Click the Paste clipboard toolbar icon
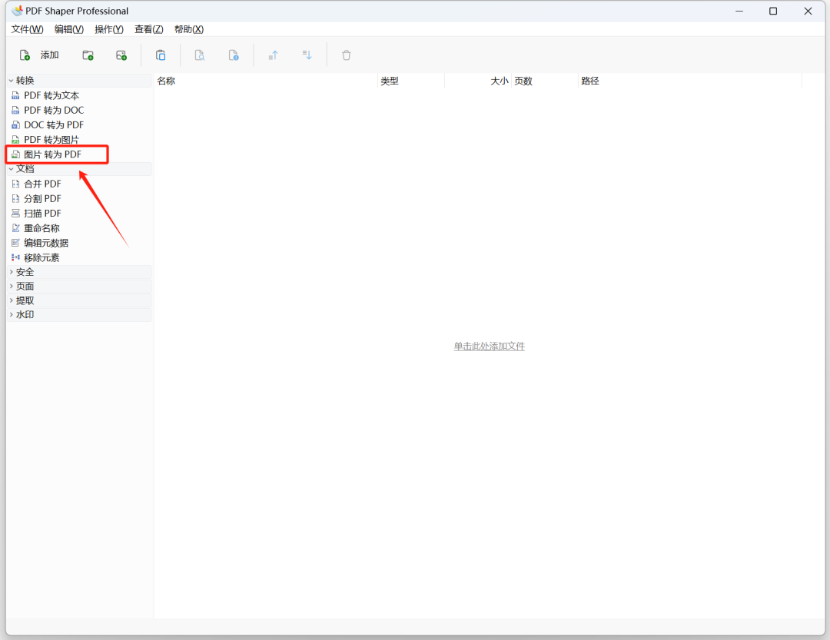The image size is (830, 640). tap(161, 55)
